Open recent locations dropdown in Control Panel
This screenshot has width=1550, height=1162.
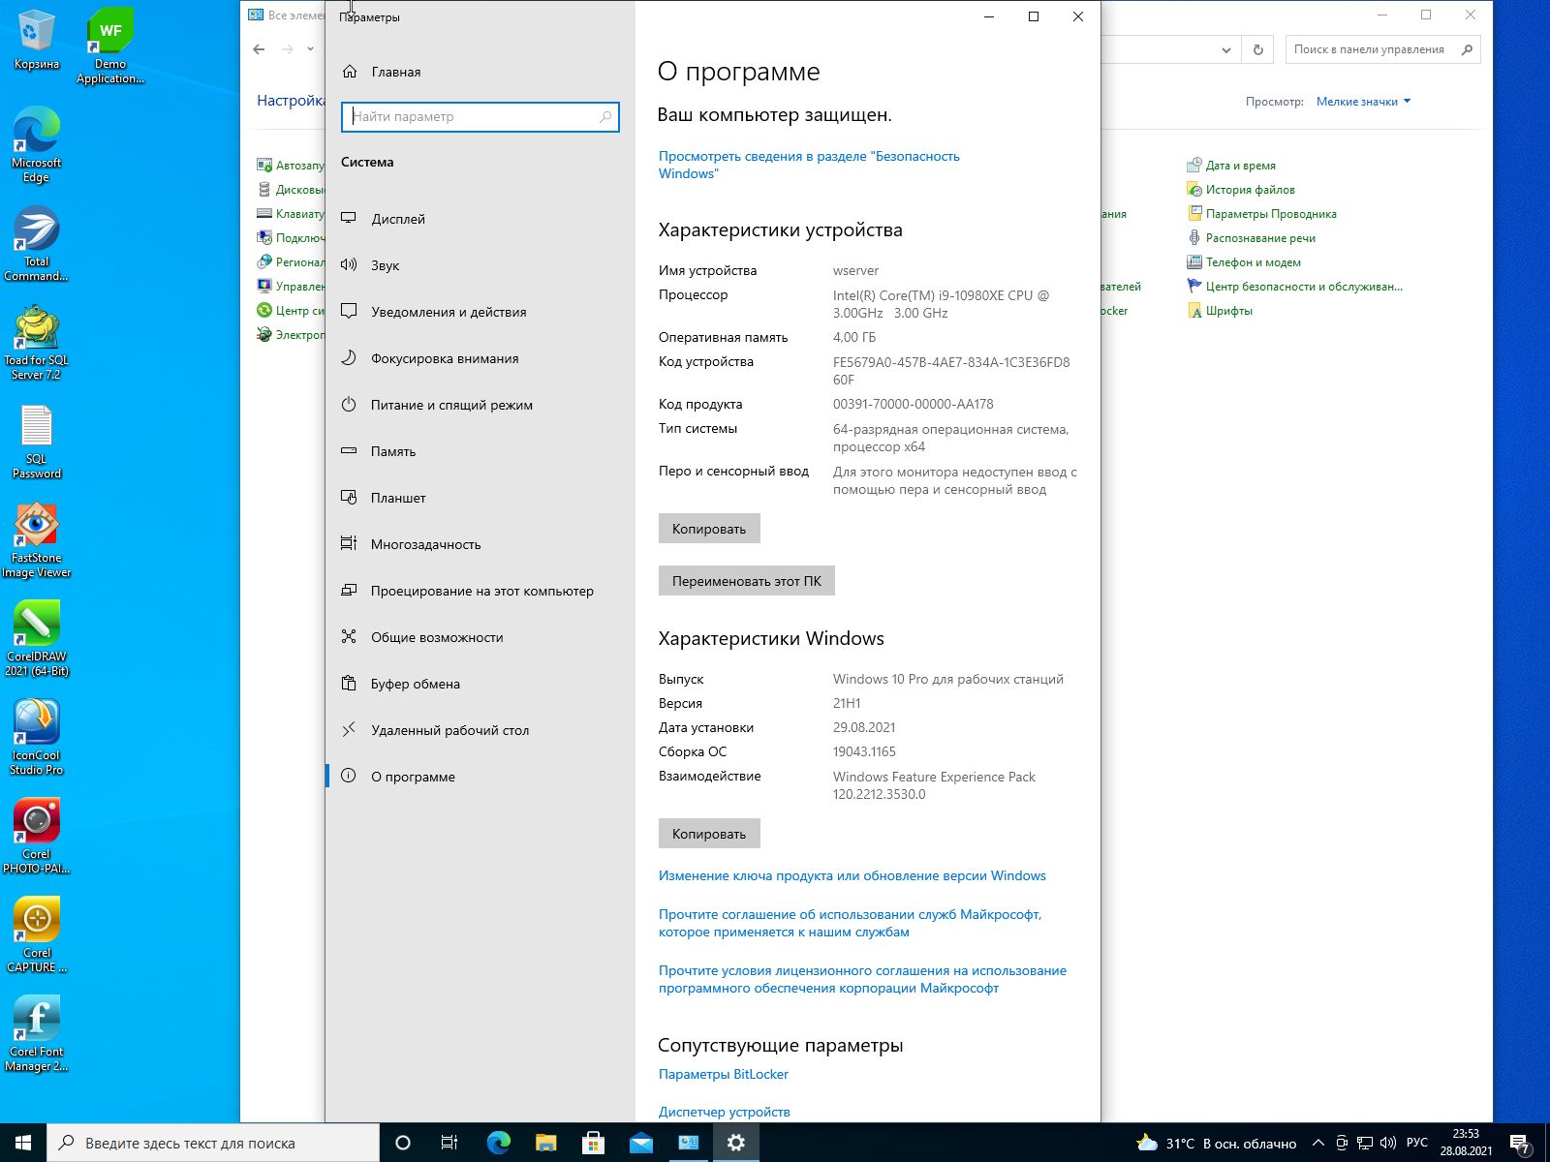[310, 49]
